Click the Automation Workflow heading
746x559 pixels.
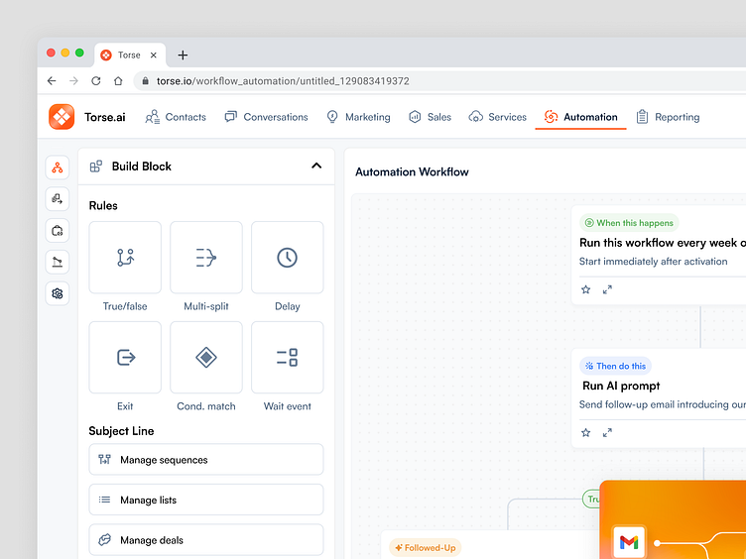[412, 172]
